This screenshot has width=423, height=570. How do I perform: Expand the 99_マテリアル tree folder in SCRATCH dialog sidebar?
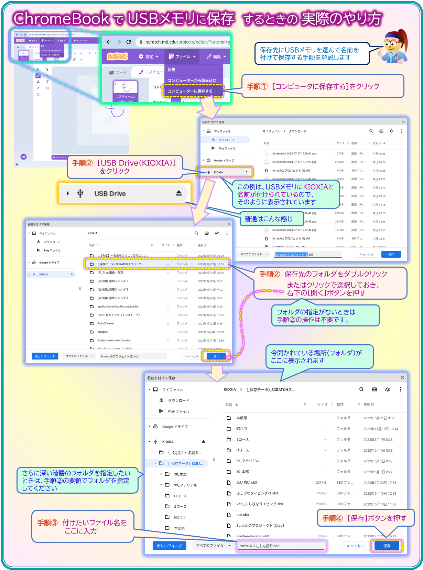click(x=161, y=485)
